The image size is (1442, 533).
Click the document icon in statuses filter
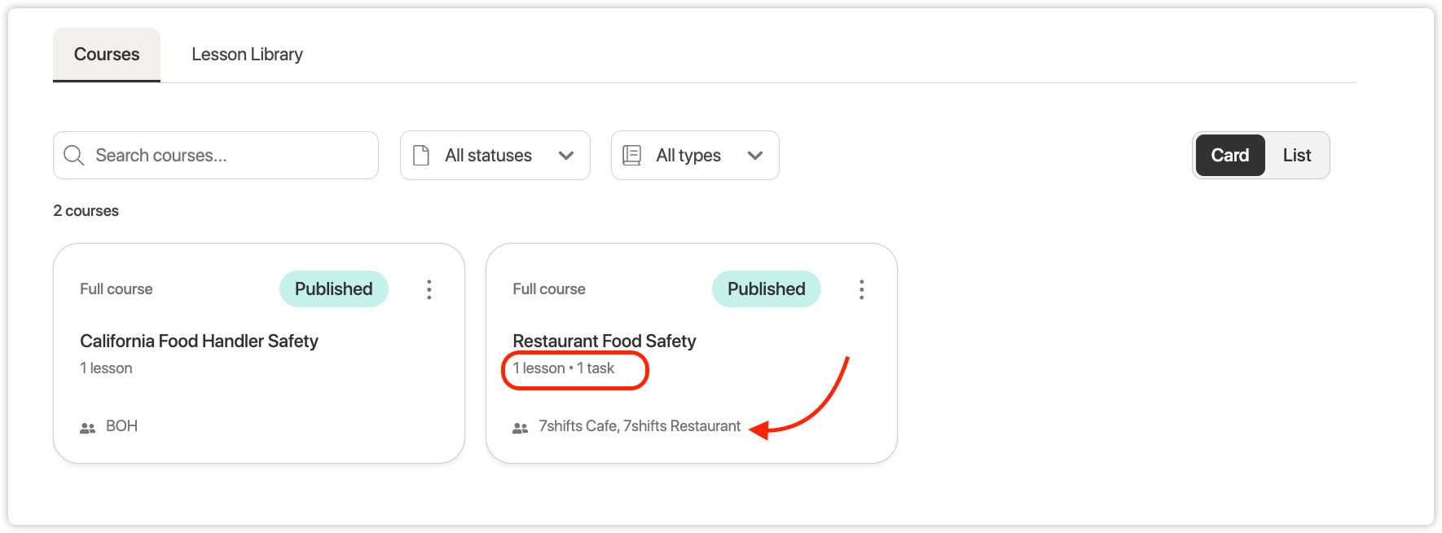[421, 155]
